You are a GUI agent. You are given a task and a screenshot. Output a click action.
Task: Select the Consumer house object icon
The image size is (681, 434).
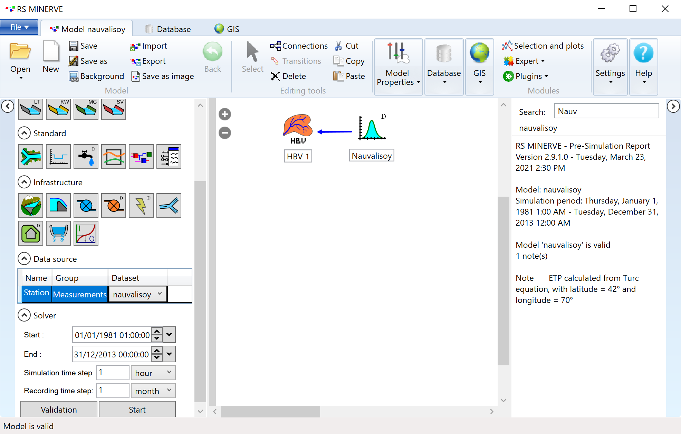(31, 233)
